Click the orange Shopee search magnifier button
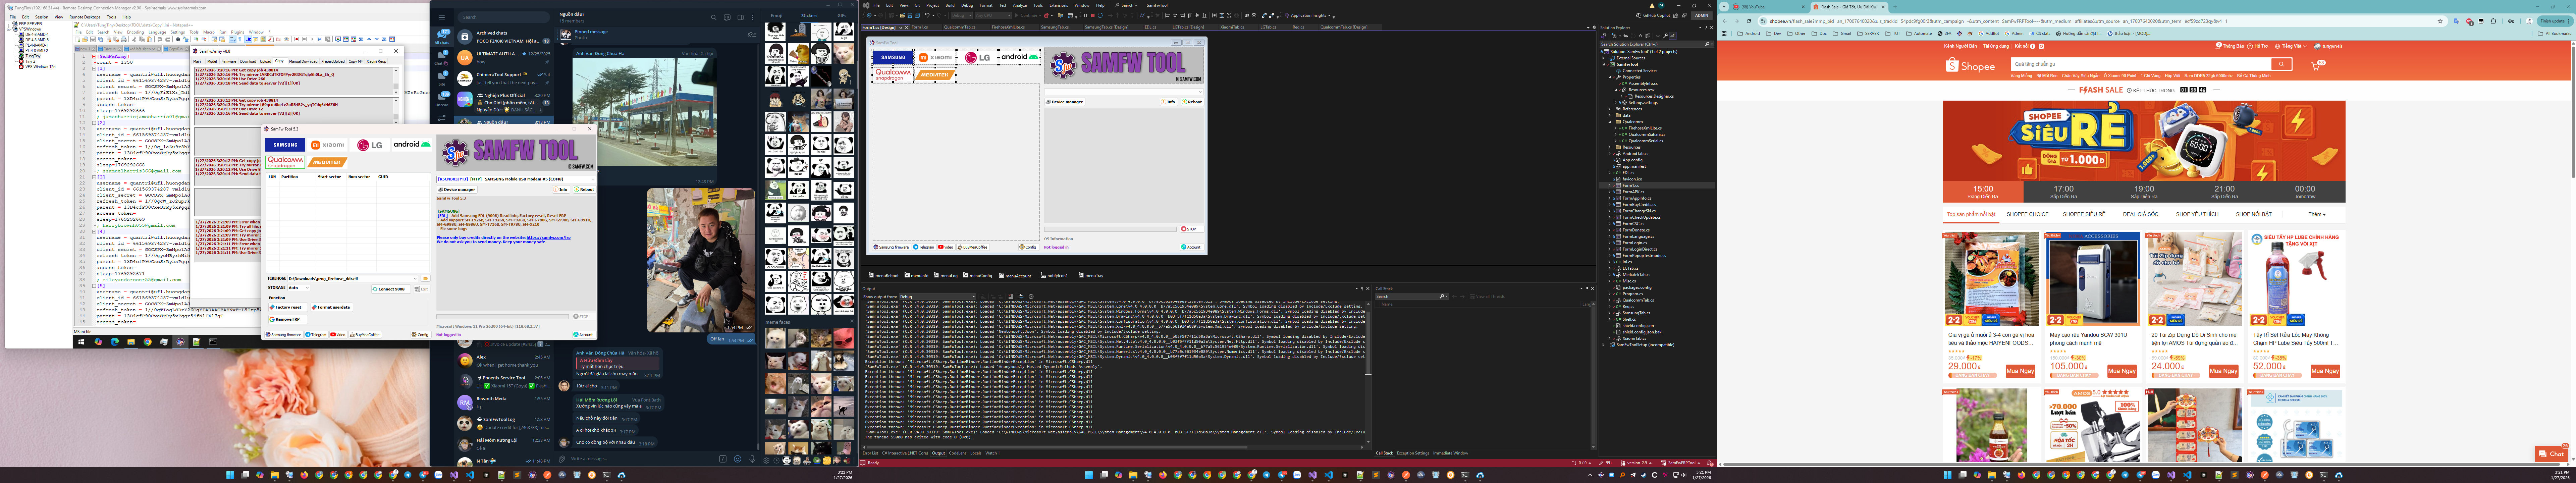 [x=2281, y=64]
